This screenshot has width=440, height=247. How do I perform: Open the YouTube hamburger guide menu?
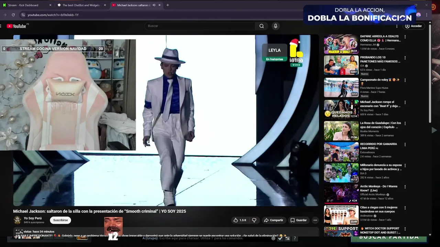[1, 26]
